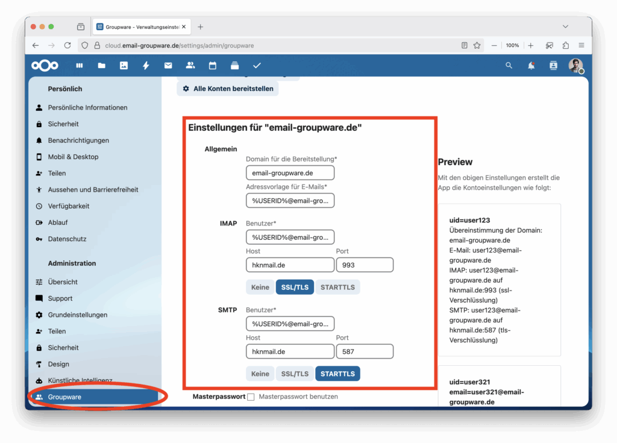Open a new browser tab

coord(200,27)
